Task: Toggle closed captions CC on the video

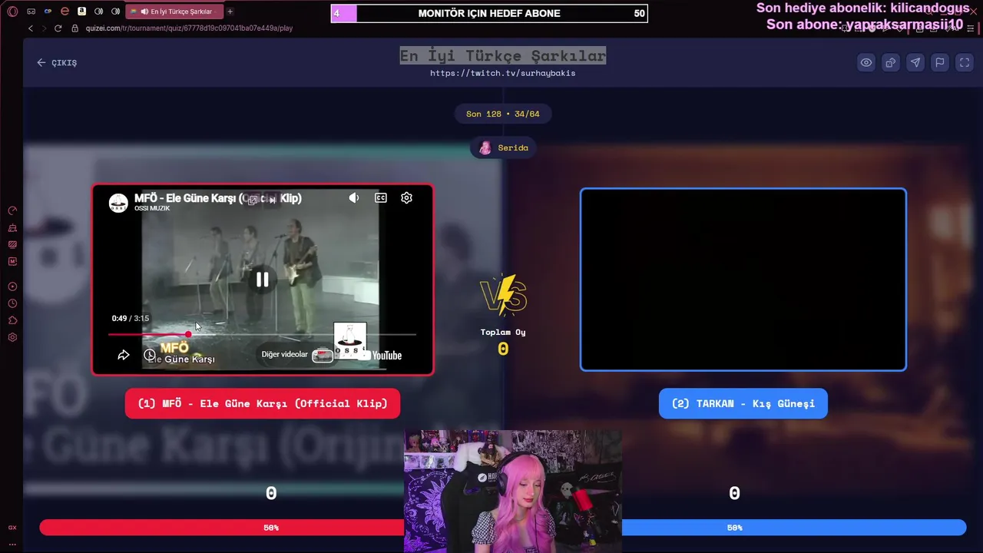Action: click(381, 198)
